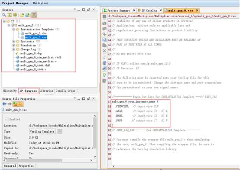The width and height of the screenshot is (240, 170).
Task: Click the search magnifier in Sources toolbar
Action: pyautogui.click(x=4, y=15)
